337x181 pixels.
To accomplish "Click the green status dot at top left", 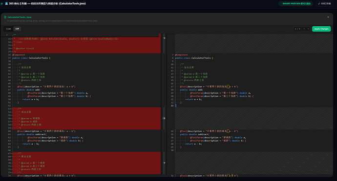I will pos(2,3).
